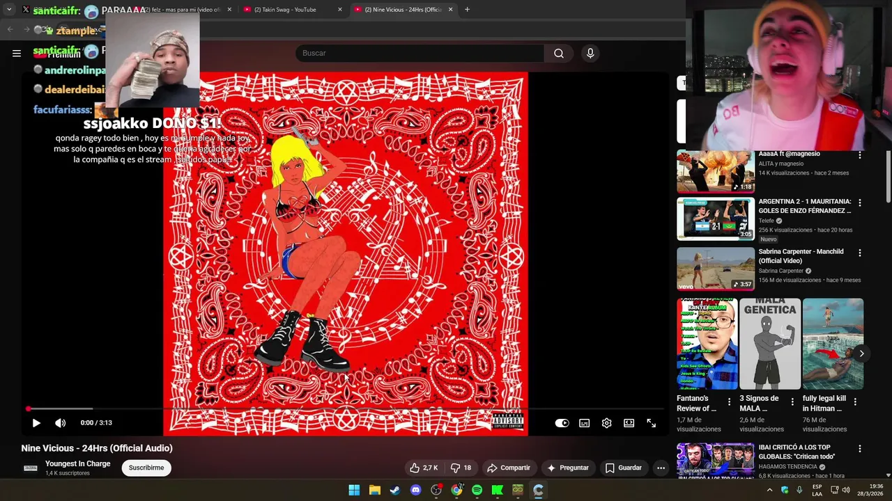892x501 pixels.
Task: Open options for Fantano's Review short
Action: pos(729,401)
